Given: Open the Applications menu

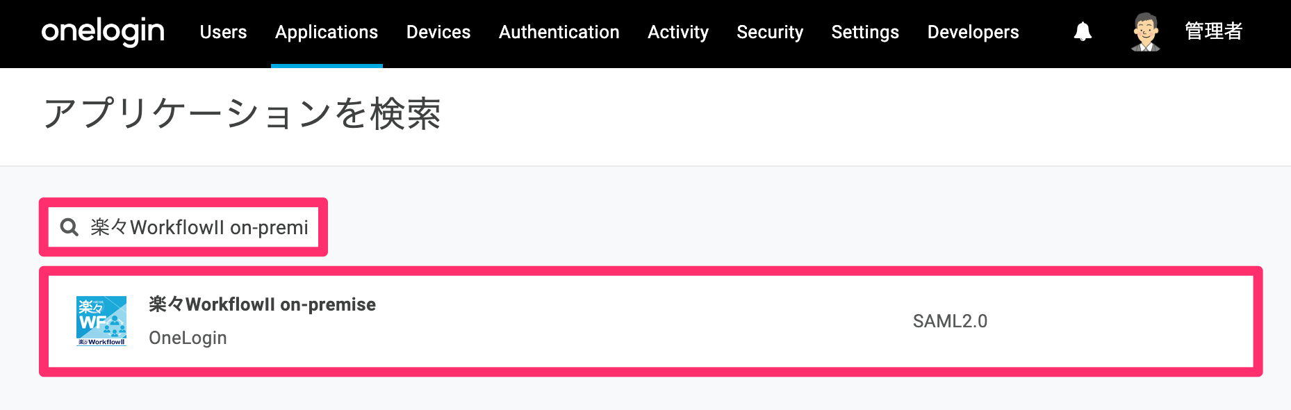Looking at the screenshot, I should coord(327,32).
